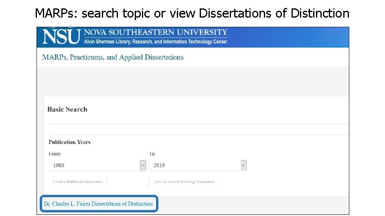Screen dimensions: 385x216
Task: Click the NSU logo in the header
Action: tap(61, 37)
